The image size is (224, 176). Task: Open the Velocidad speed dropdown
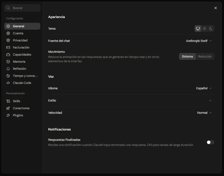point(204,113)
